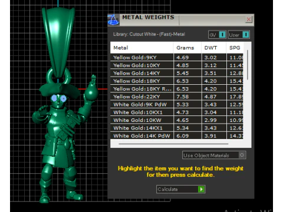
Task: Select the Yellow Gold:22KY row
Action: pyautogui.click(x=177, y=97)
